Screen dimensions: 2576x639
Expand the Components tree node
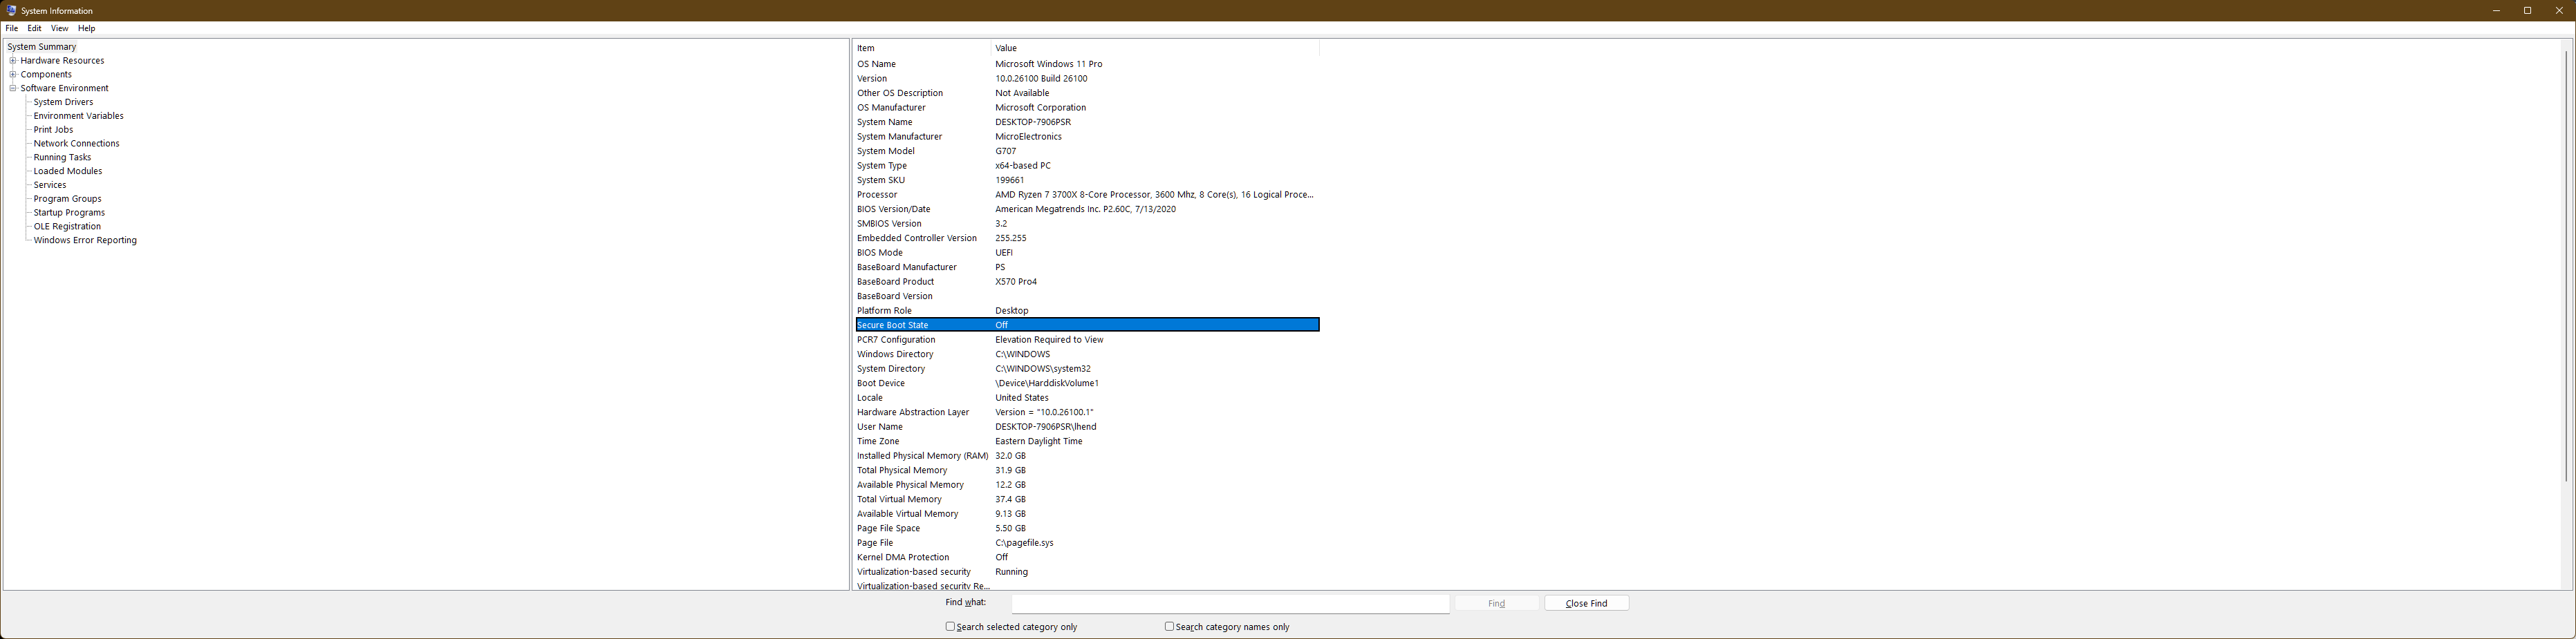click(13, 75)
